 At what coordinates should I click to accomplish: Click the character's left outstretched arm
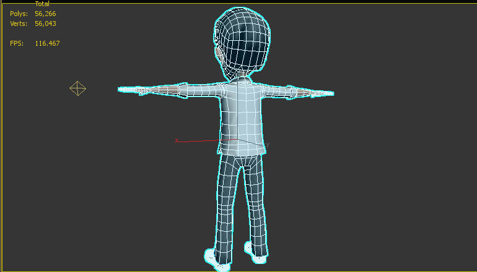click(x=169, y=90)
